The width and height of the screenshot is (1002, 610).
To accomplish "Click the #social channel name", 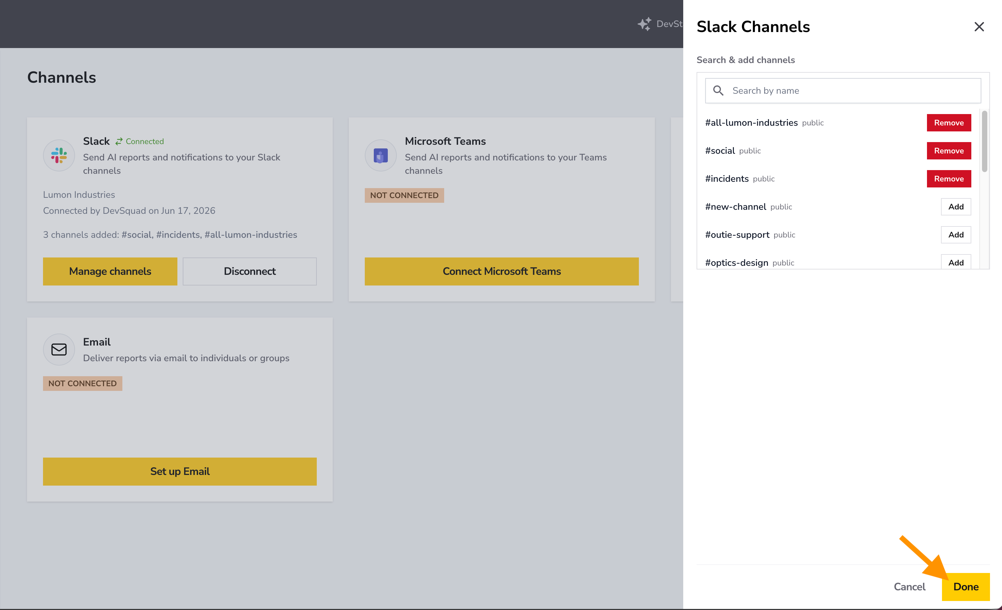I will point(720,151).
